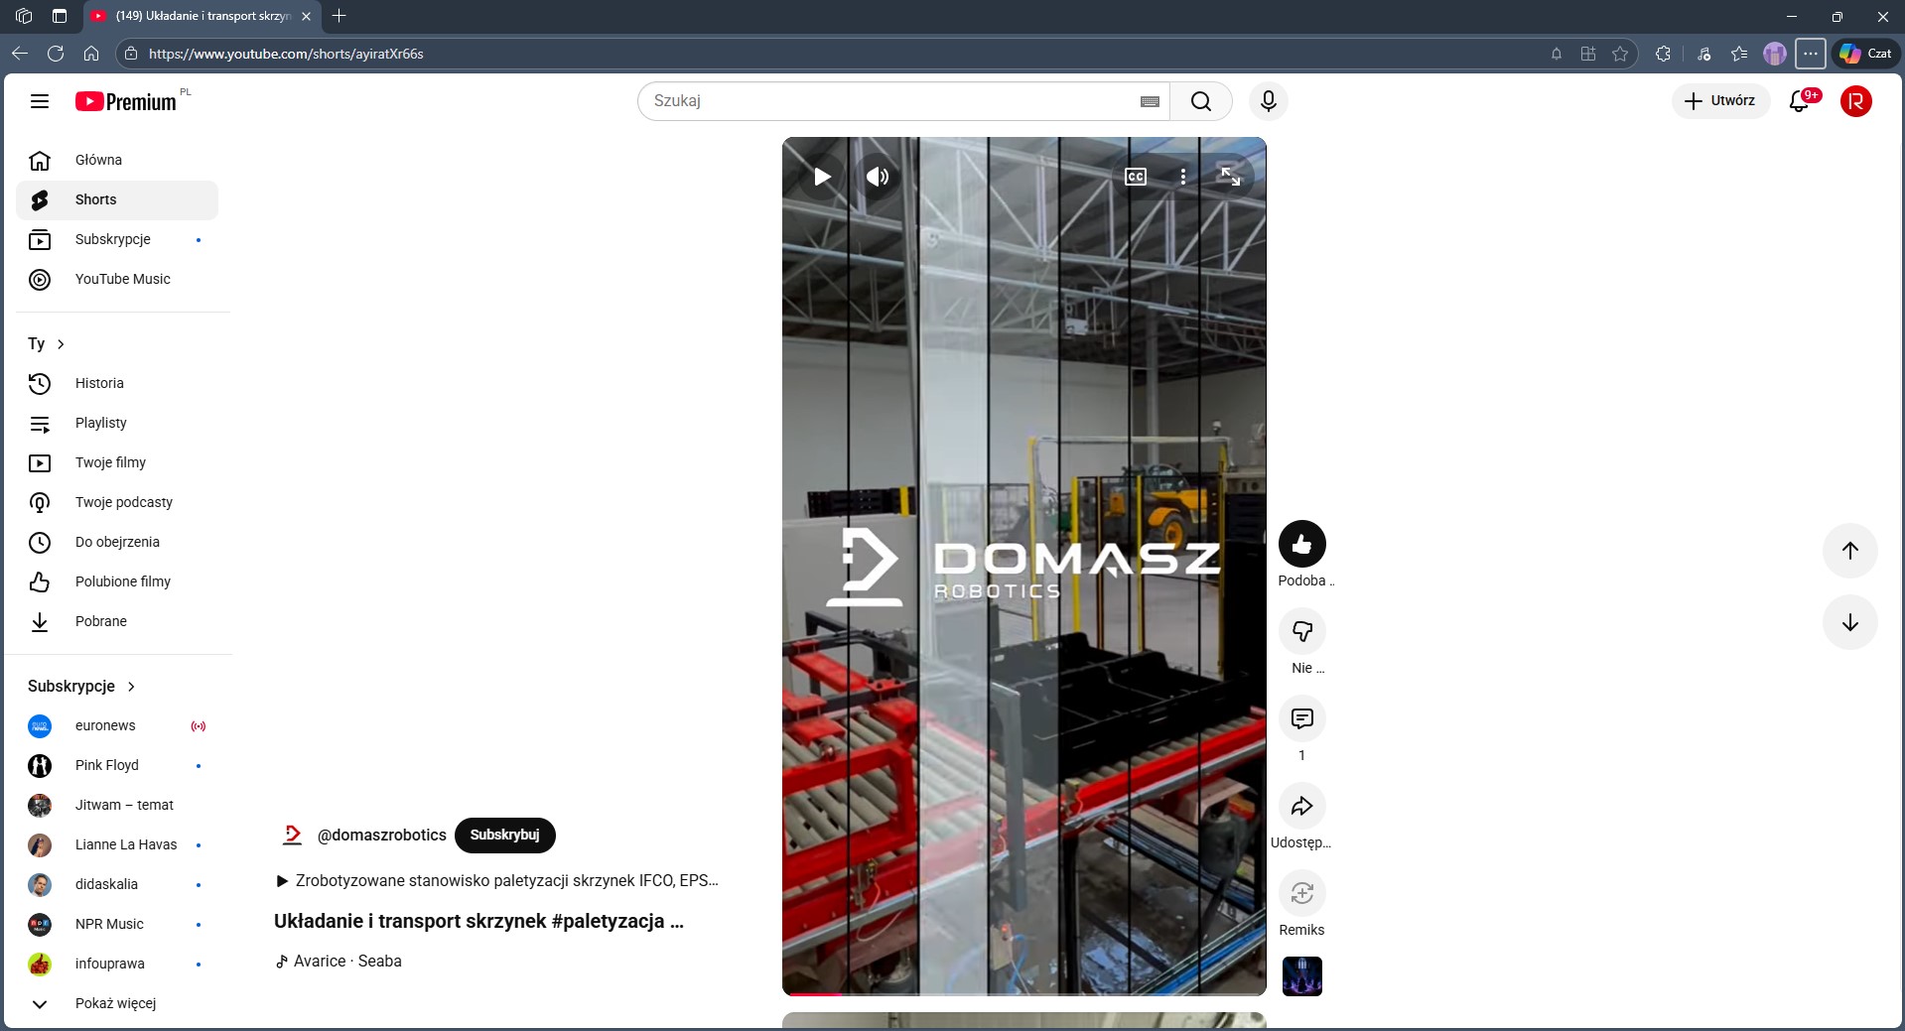The image size is (1905, 1031).
Task: Go to next Short with down arrow
Action: pos(1849,622)
